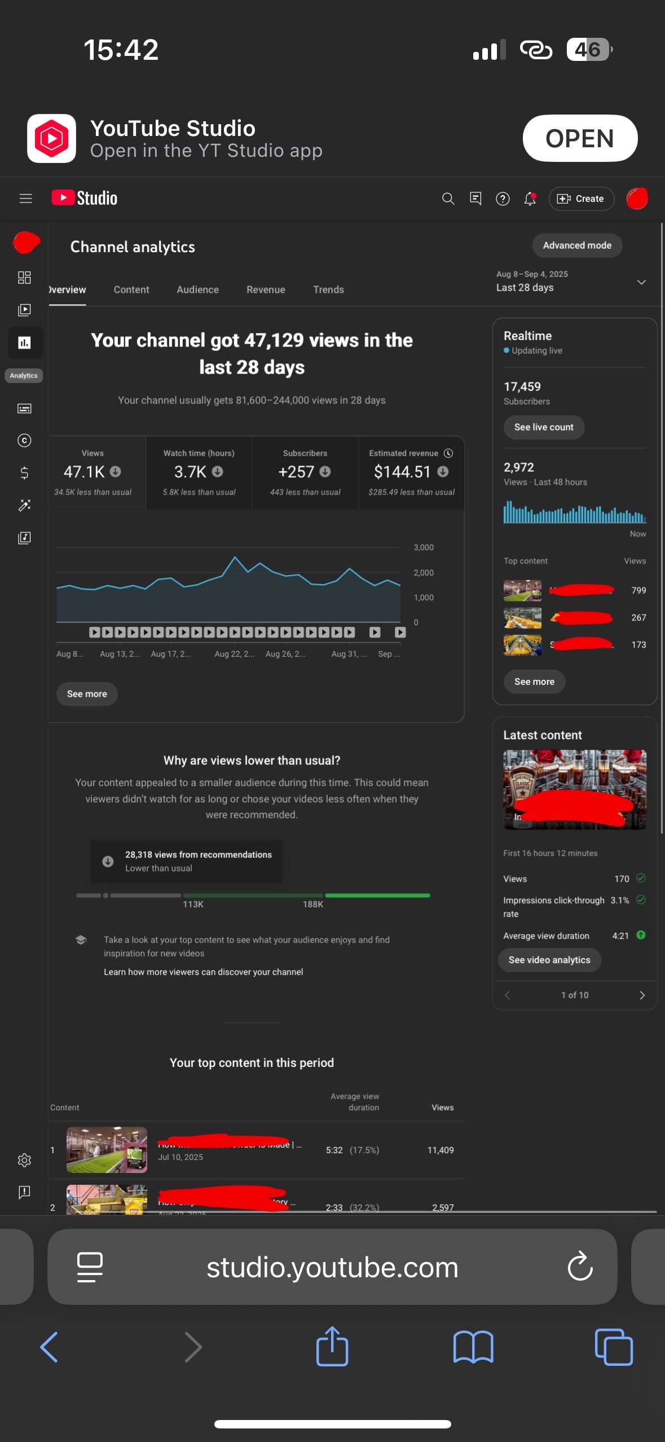This screenshot has height=1442, width=665.
Task: Open Copyright sidebar icon
Action: (24, 441)
